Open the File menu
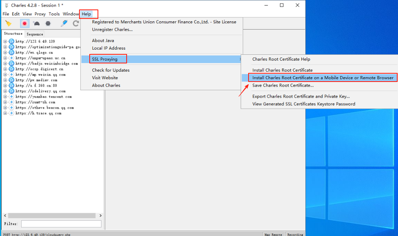The width and height of the screenshot is (398, 236). point(6,14)
